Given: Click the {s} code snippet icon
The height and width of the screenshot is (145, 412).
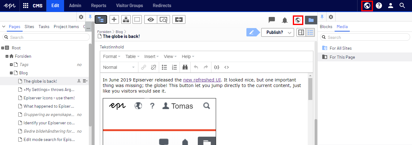Looking at the screenshot, I should click(x=217, y=67).
